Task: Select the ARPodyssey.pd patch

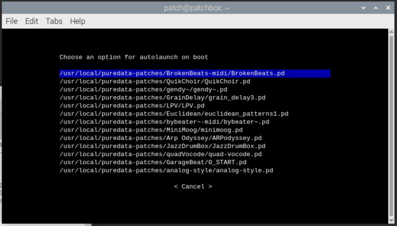Action: tap(160, 138)
